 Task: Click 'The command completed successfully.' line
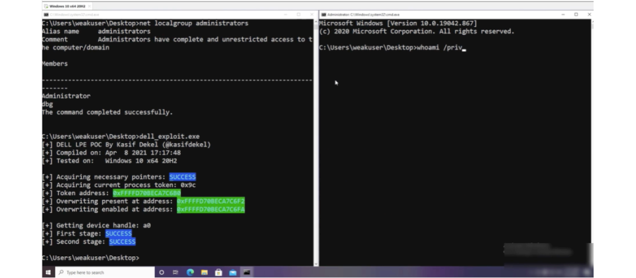tap(107, 113)
